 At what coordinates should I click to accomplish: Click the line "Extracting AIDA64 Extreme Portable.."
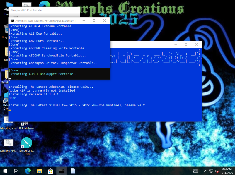pyautogui.click(x=42, y=26)
